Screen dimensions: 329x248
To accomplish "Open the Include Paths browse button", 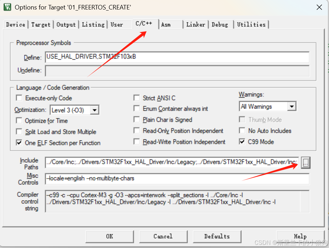I will pos(306,163).
